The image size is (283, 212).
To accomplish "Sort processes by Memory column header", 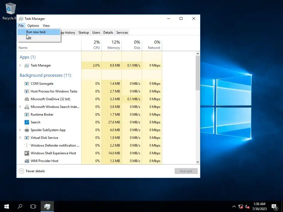I will pos(112,45).
